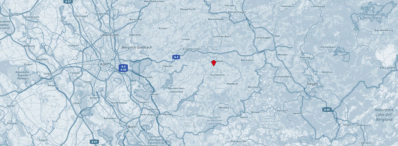Select the Bonn city label

[132, 127]
